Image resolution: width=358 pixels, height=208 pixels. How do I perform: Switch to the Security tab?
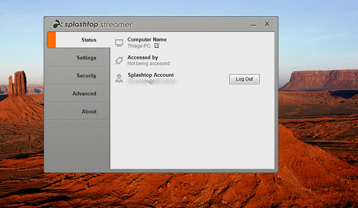77,75
